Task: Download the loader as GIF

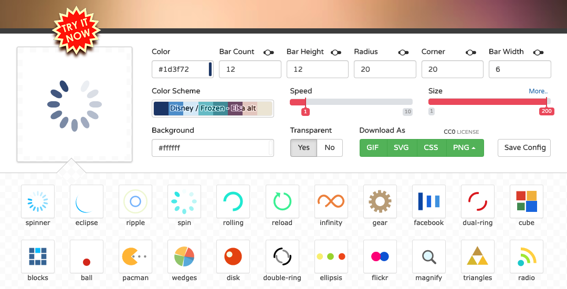Action: 373,148
